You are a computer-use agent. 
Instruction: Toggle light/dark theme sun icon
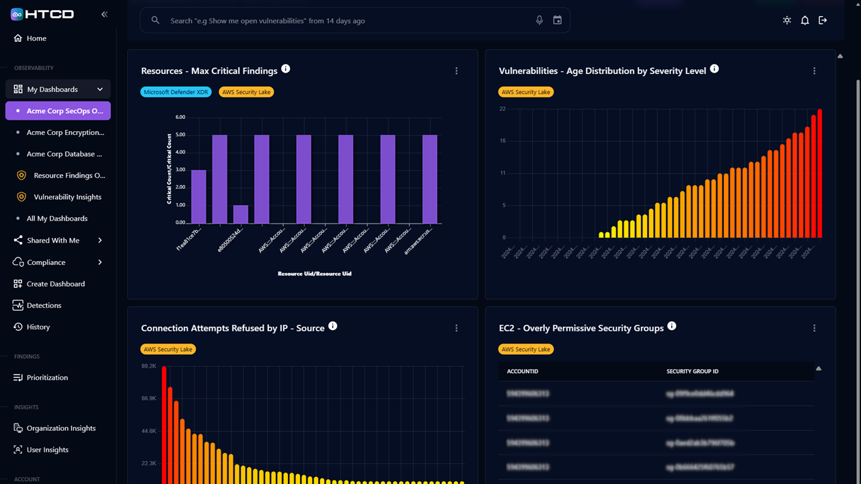[787, 20]
